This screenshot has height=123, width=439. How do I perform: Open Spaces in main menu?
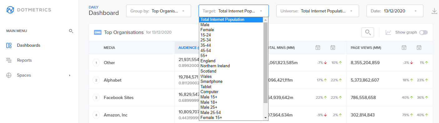[24, 75]
